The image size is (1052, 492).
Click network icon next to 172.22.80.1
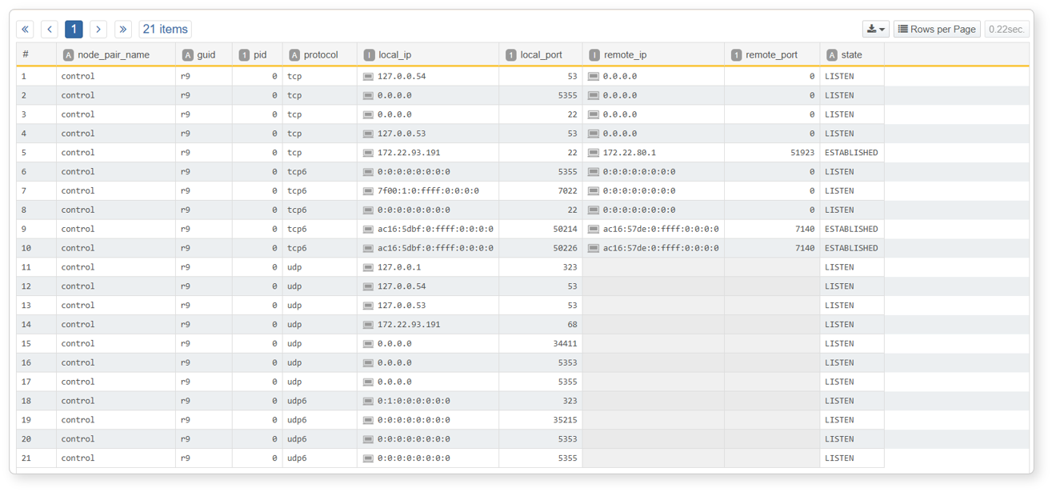(594, 153)
